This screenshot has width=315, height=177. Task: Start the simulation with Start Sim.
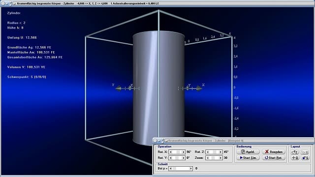248,158
